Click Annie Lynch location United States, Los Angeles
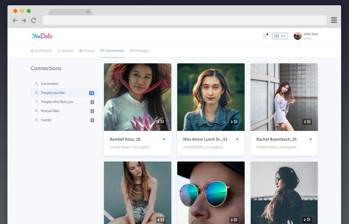Image resolution: width=349 pixels, height=224 pixels. tap(203, 147)
